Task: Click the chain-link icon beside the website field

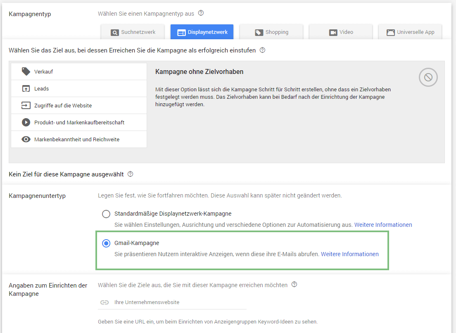Action: pos(104,302)
